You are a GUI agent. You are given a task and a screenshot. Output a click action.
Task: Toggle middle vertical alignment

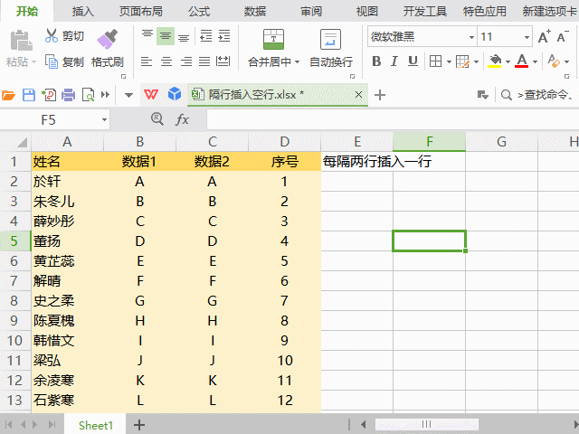tap(166, 36)
